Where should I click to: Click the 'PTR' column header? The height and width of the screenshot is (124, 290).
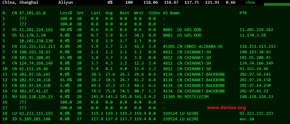pyautogui.click(x=243, y=13)
